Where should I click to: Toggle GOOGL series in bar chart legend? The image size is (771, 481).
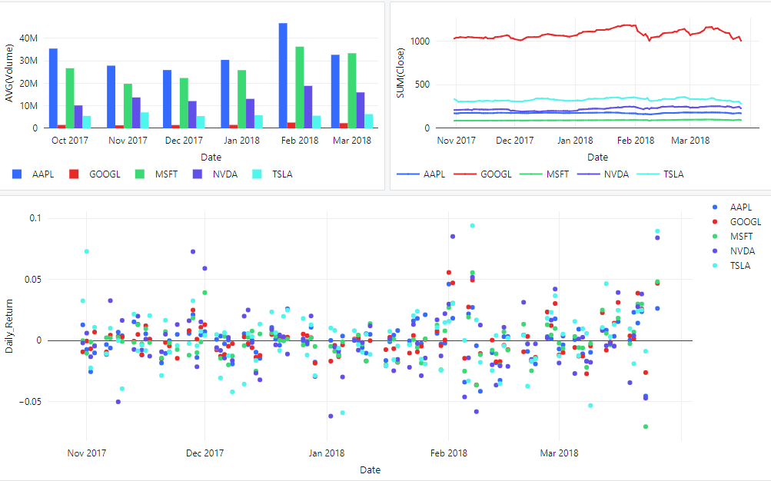(95, 174)
